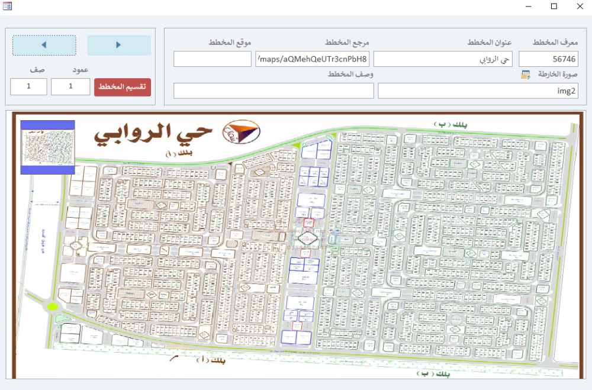The width and height of the screenshot is (592, 390).
Task: Click the بلك ( أ ) label beneath the map title
Action: pos(179,153)
